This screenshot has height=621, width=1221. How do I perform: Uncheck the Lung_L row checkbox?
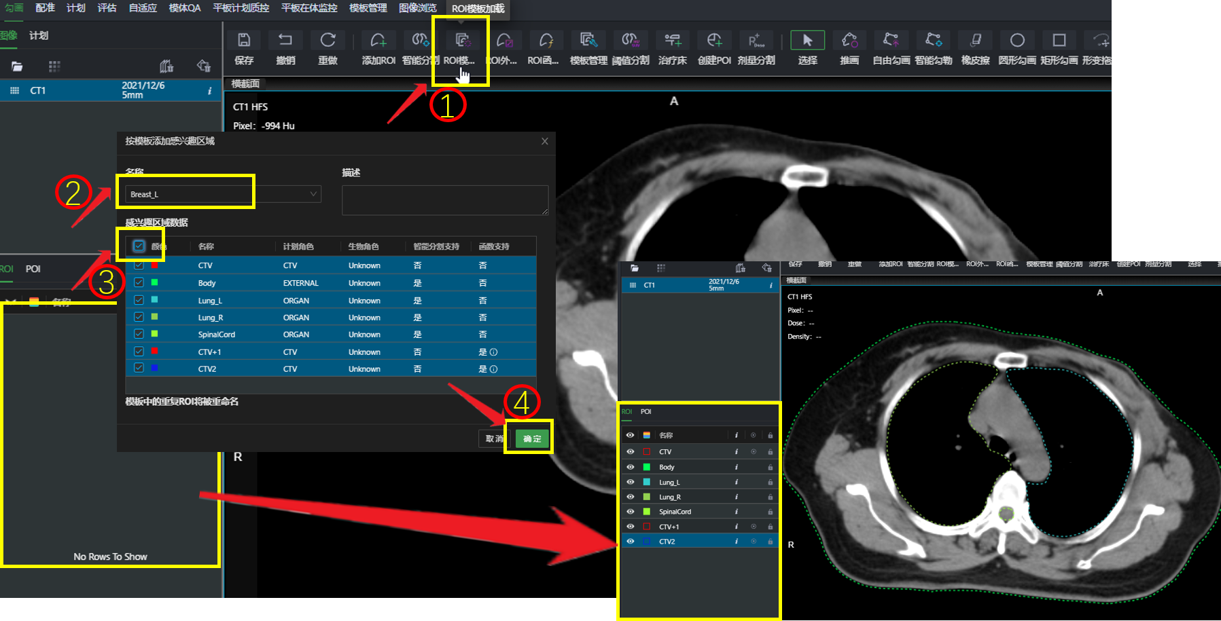click(x=139, y=300)
